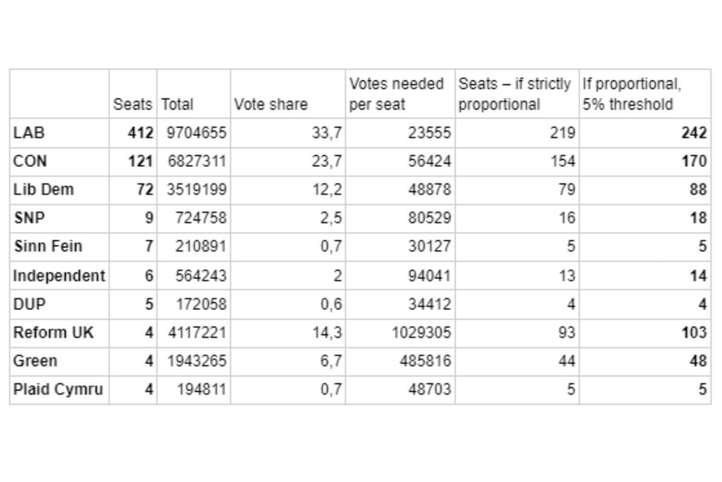This screenshot has width=722, height=482.
Task: Click DUP total votes 172058
Action: click(201, 304)
